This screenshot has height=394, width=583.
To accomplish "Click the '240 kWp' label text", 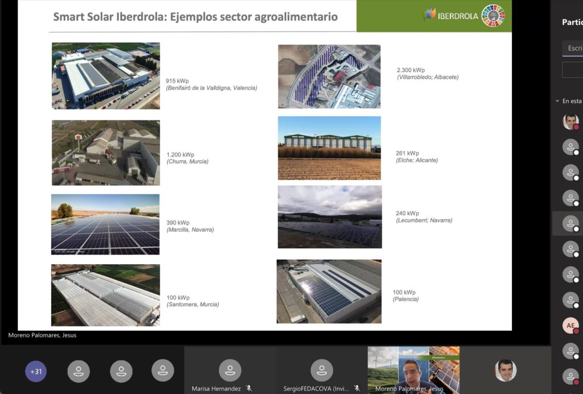I will pos(407,213).
